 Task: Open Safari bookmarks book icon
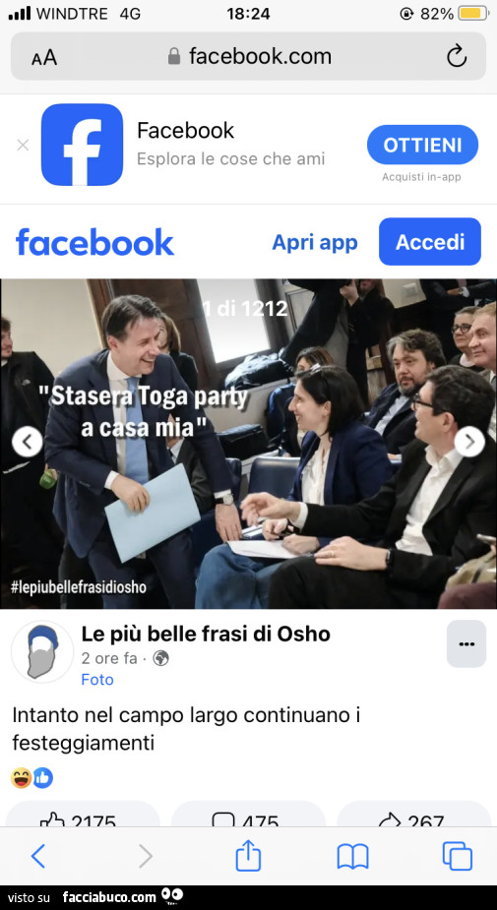[353, 857]
